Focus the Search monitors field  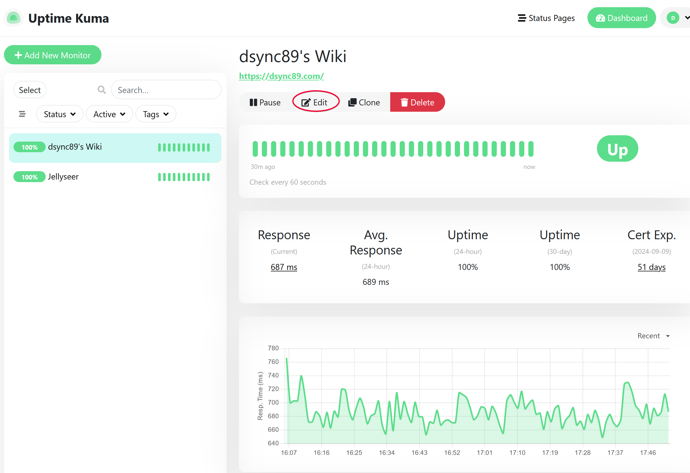coord(166,90)
